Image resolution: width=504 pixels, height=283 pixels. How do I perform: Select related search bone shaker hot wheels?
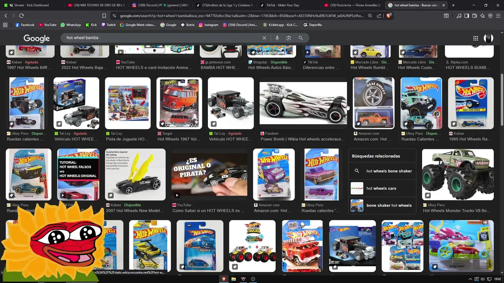[382, 205]
